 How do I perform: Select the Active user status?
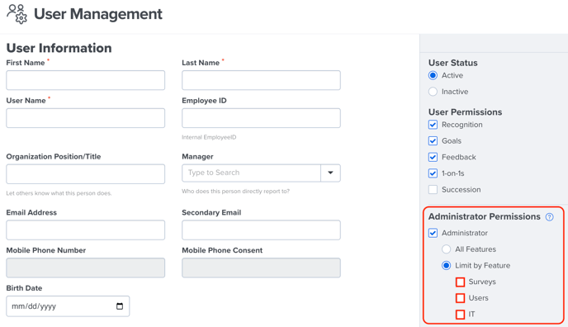pos(433,75)
